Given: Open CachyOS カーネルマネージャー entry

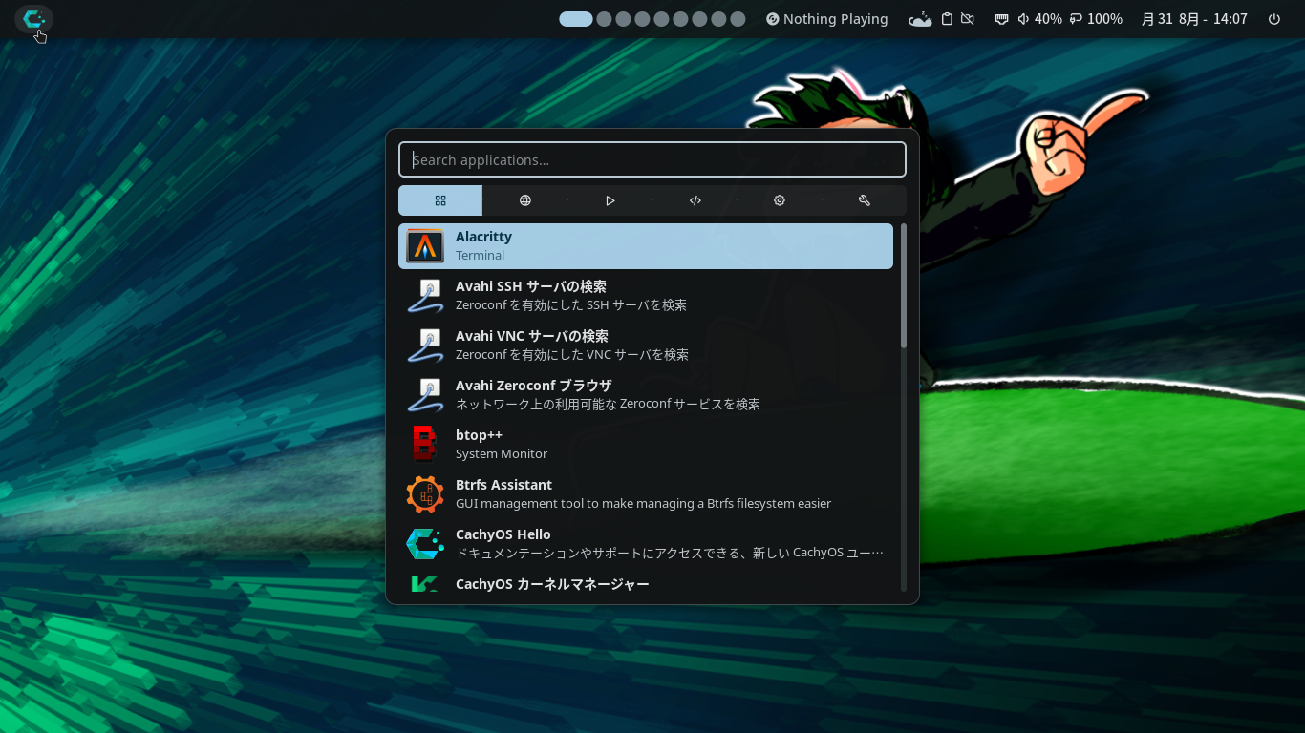Looking at the screenshot, I should [646, 582].
